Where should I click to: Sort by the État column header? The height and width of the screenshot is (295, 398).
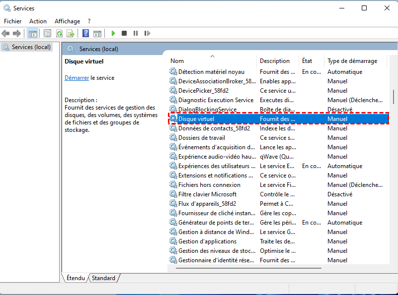point(312,61)
